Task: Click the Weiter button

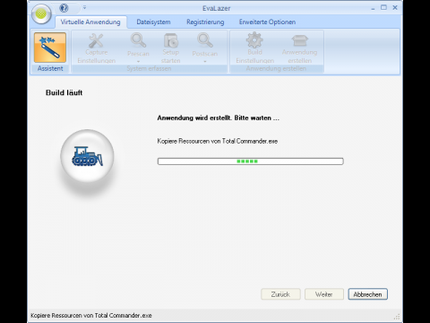Action: [324, 294]
